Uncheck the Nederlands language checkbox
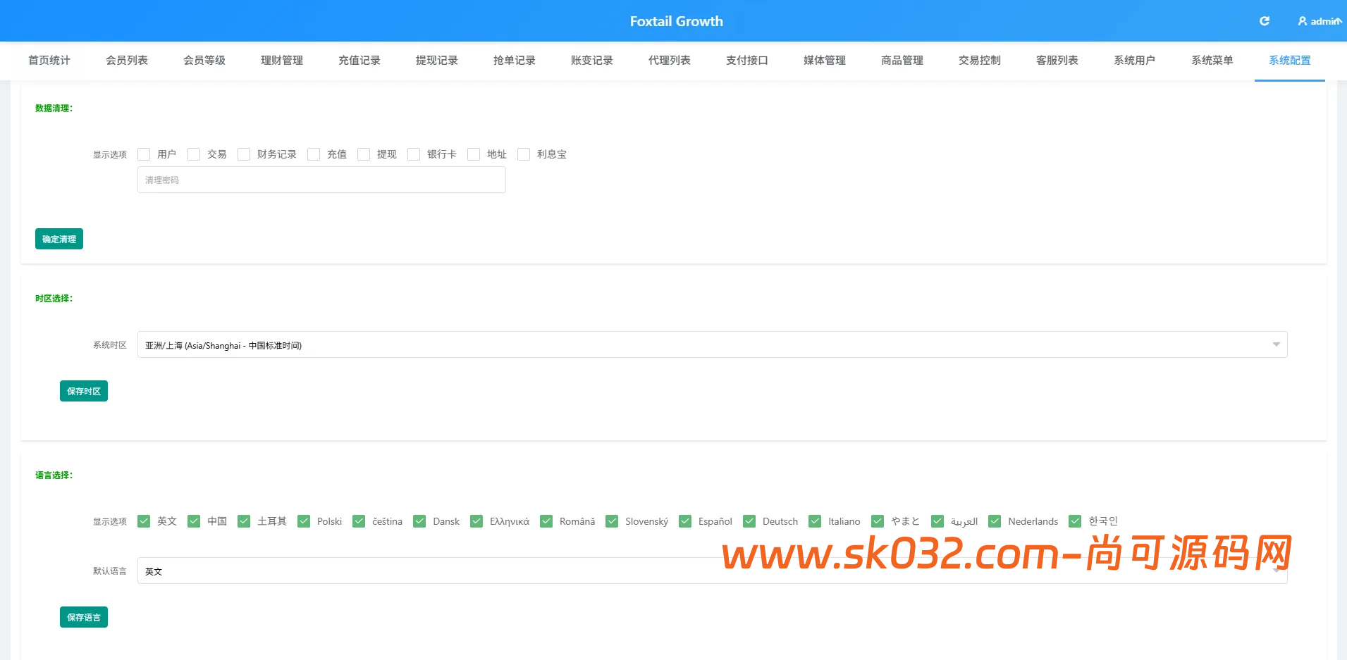This screenshot has width=1347, height=660. (995, 521)
